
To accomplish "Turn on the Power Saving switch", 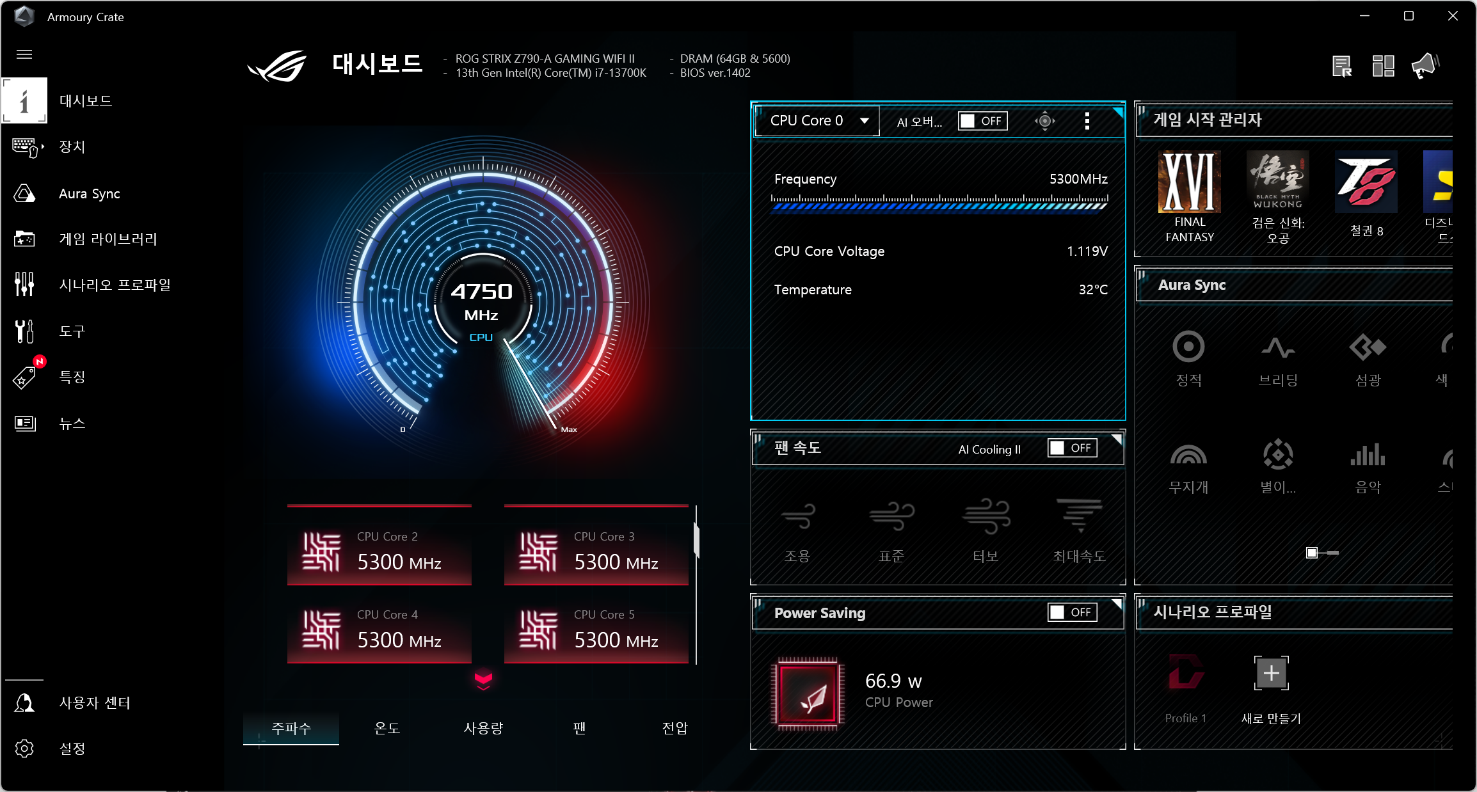I will [1072, 612].
